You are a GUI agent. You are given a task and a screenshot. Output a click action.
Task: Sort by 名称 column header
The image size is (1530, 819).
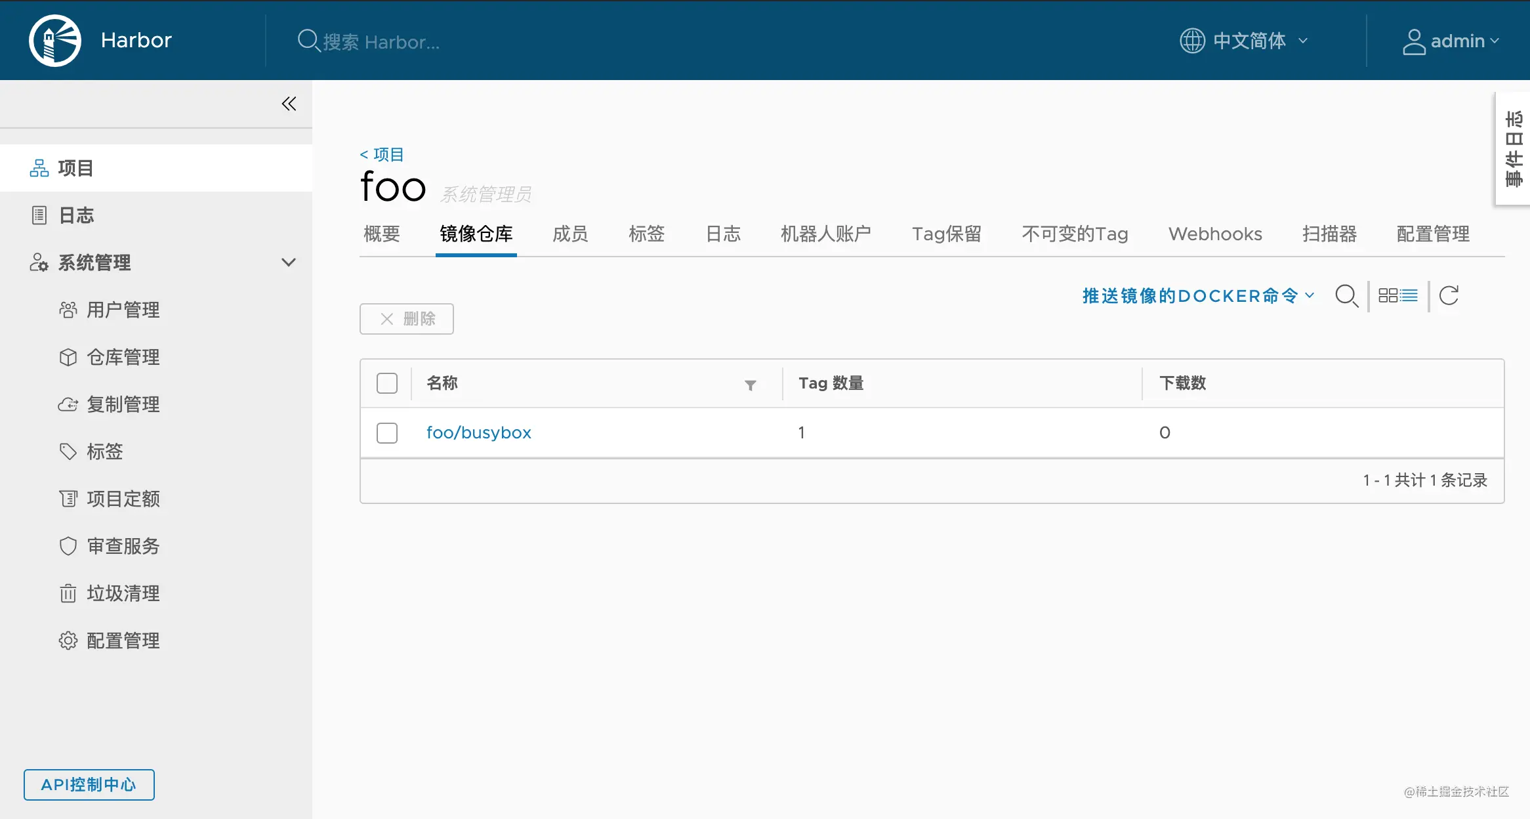442,383
